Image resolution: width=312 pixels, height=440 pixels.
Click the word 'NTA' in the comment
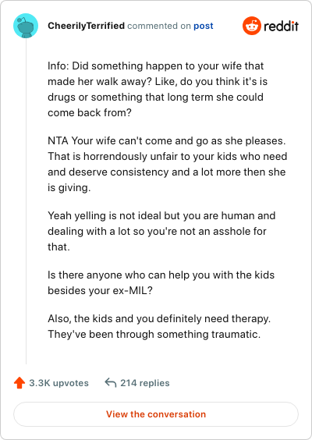(x=58, y=140)
